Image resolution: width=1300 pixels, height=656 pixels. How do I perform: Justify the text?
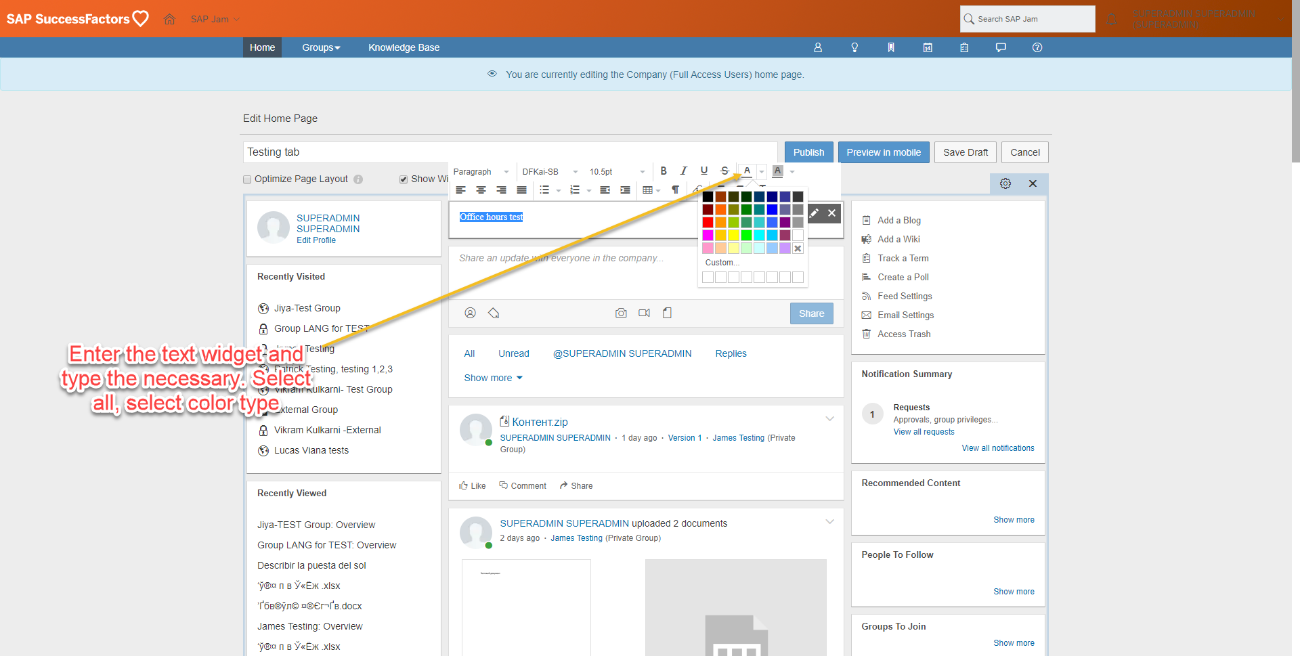tap(522, 190)
